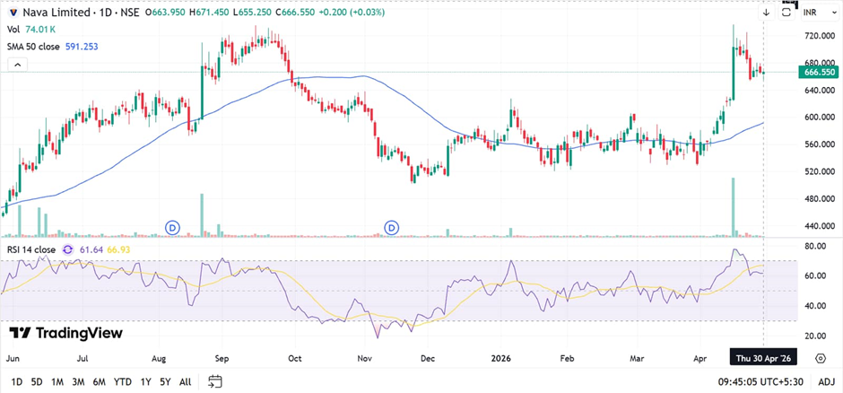Select the 1D time range
Screen dimensions: 843x393
[x=17, y=381]
